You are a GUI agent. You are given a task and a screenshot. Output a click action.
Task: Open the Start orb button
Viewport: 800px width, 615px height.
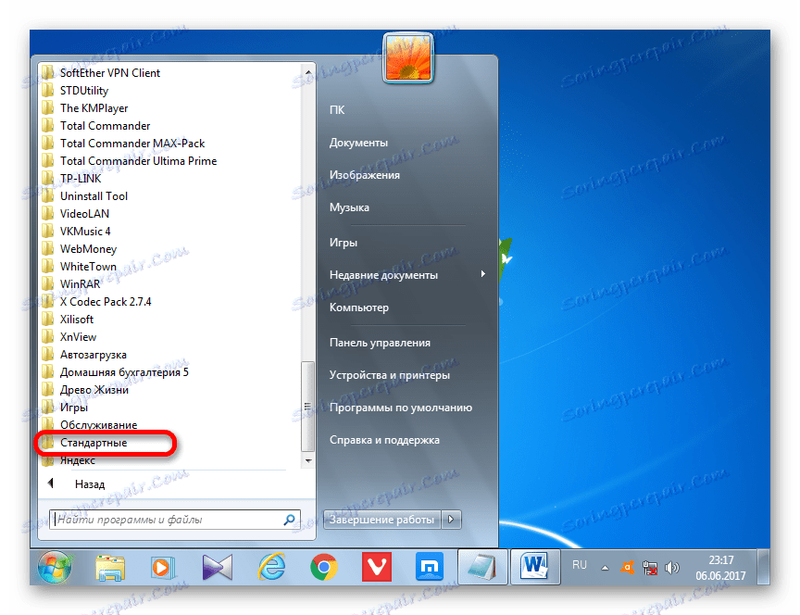tap(55, 567)
